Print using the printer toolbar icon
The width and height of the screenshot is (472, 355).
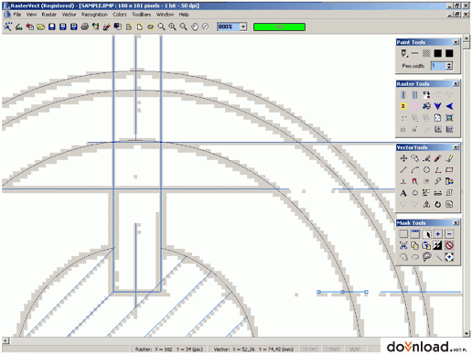84,27
